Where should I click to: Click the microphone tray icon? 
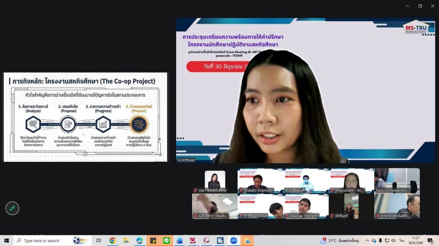click(380, 240)
